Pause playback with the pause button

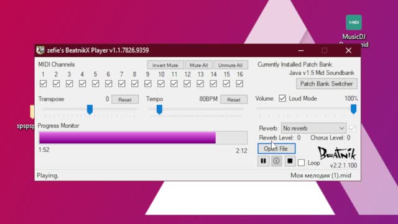pos(263,161)
